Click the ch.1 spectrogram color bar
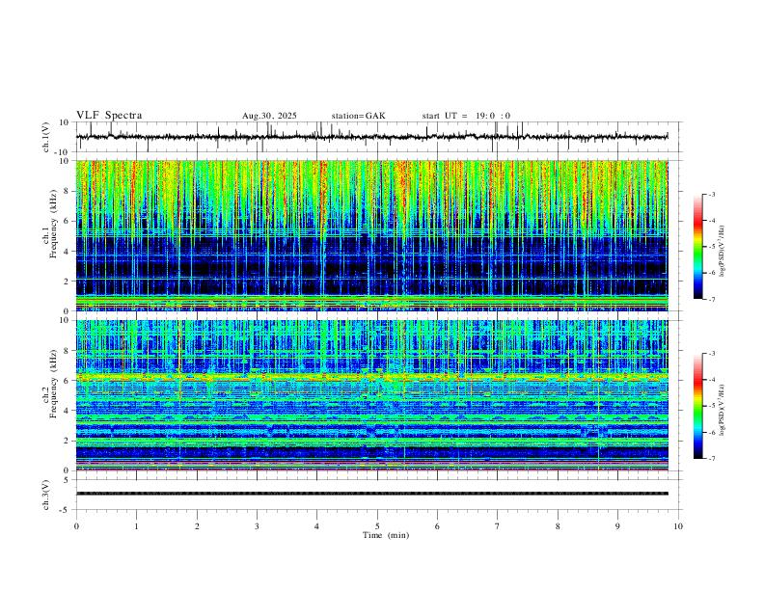This screenshot has height=590, width=764. pos(697,247)
